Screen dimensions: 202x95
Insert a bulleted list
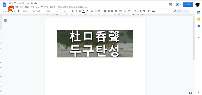pos(129,11)
